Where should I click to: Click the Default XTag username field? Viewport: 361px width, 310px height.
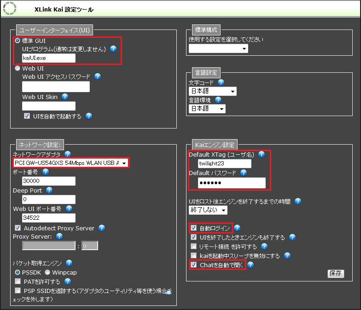tap(225, 164)
